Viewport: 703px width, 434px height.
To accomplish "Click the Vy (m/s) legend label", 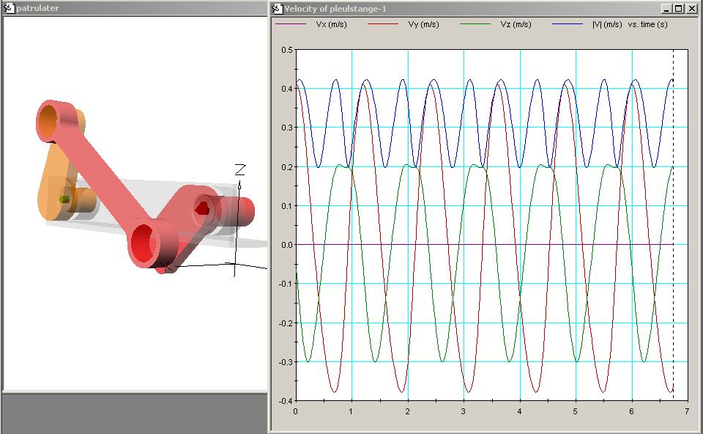I will pyautogui.click(x=424, y=24).
